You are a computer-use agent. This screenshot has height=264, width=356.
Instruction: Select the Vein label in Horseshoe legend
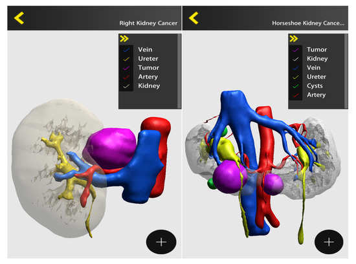click(x=313, y=68)
